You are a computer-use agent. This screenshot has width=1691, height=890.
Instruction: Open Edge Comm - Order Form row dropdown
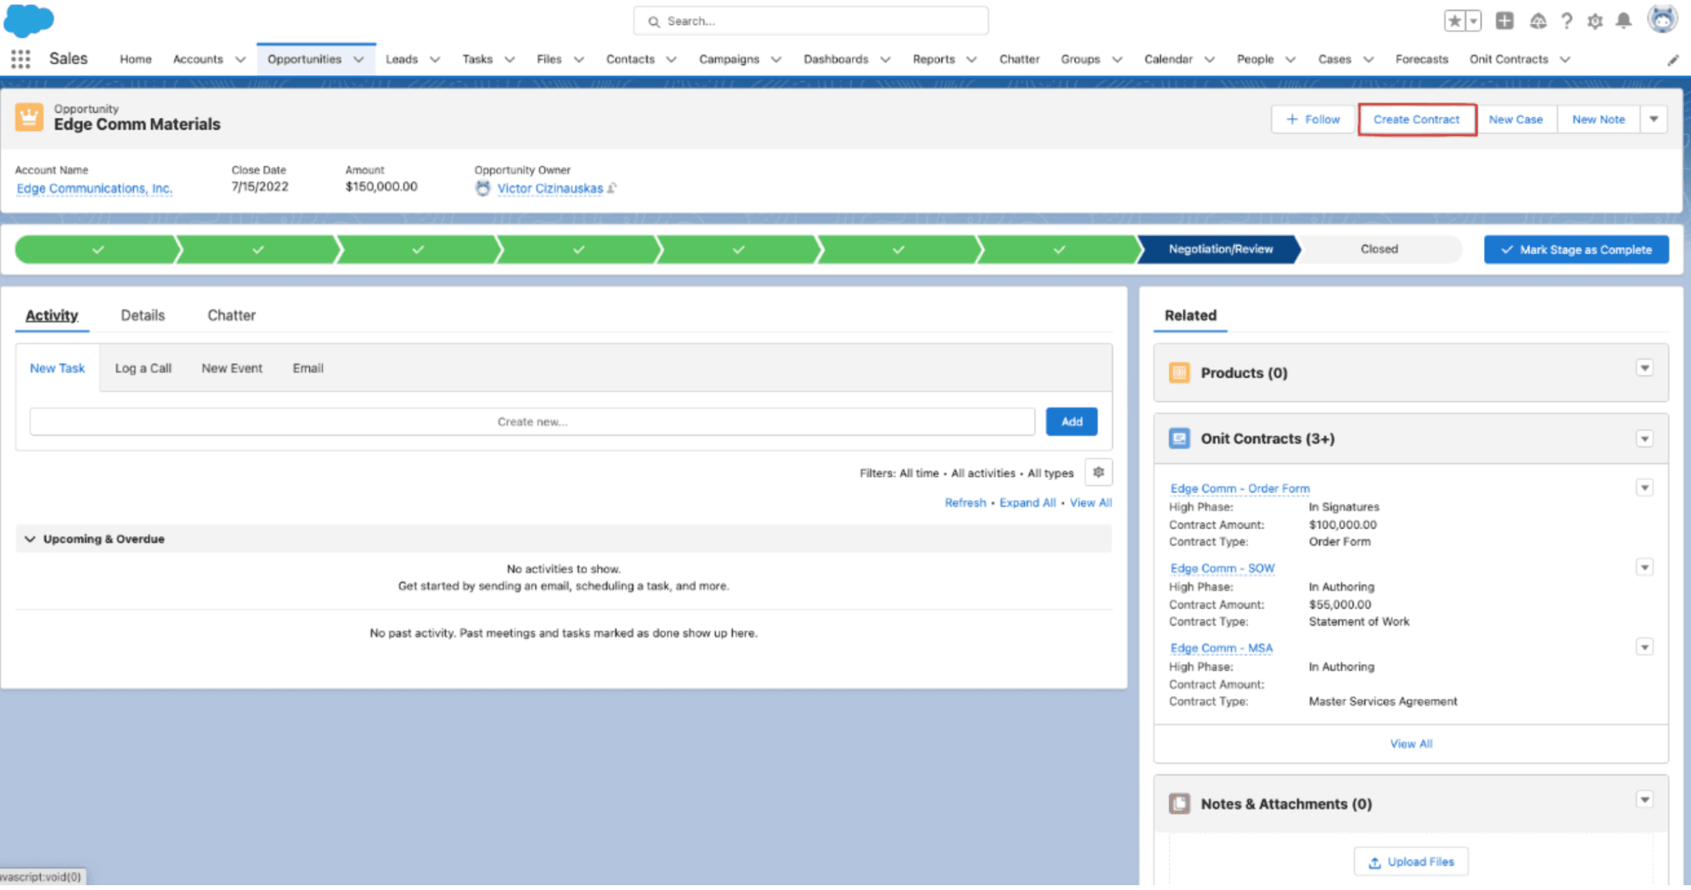coord(1645,488)
